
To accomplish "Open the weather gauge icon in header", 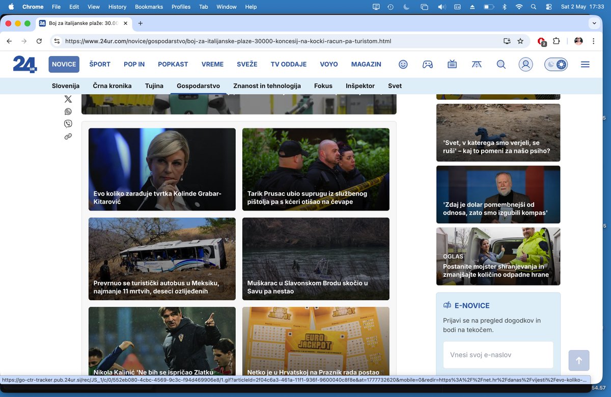I will 477,64.
